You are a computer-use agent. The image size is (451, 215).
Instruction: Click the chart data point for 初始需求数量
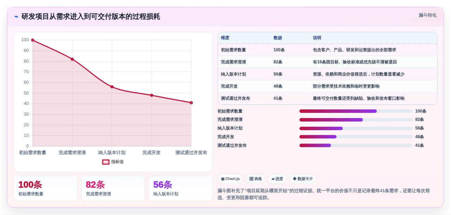(33, 40)
